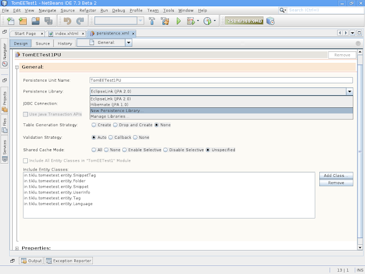365x274 pixels.
Task: Open the debug options dropdown arrow
Action: [198, 21]
